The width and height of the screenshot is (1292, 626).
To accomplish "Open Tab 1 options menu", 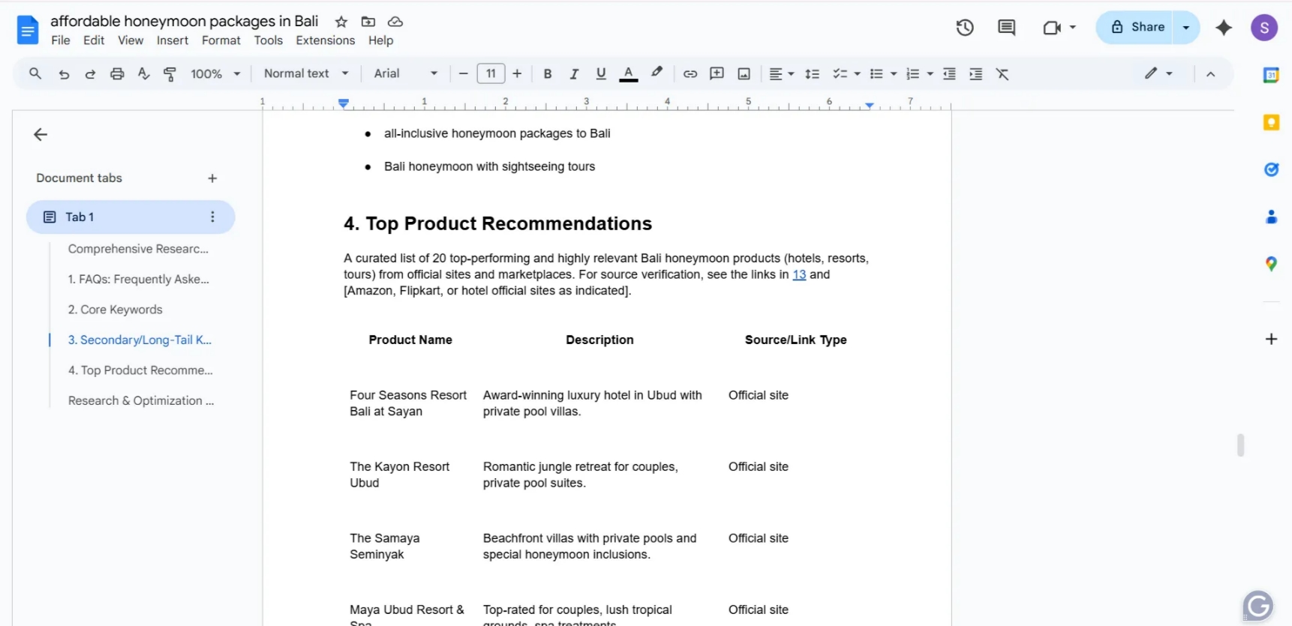I will click(x=212, y=217).
